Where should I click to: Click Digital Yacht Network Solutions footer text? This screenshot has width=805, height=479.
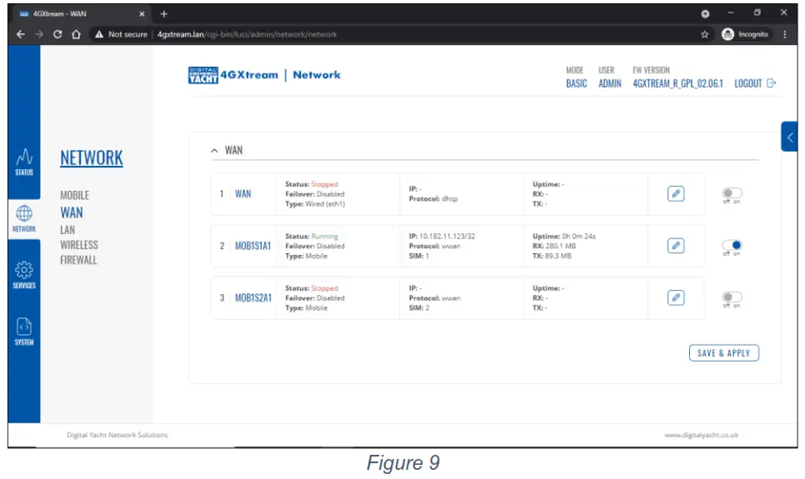click(x=117, y=435)
